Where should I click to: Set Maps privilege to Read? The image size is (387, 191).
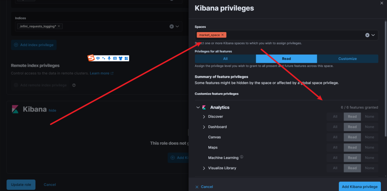pyautogui.click(x=352, y=147)
